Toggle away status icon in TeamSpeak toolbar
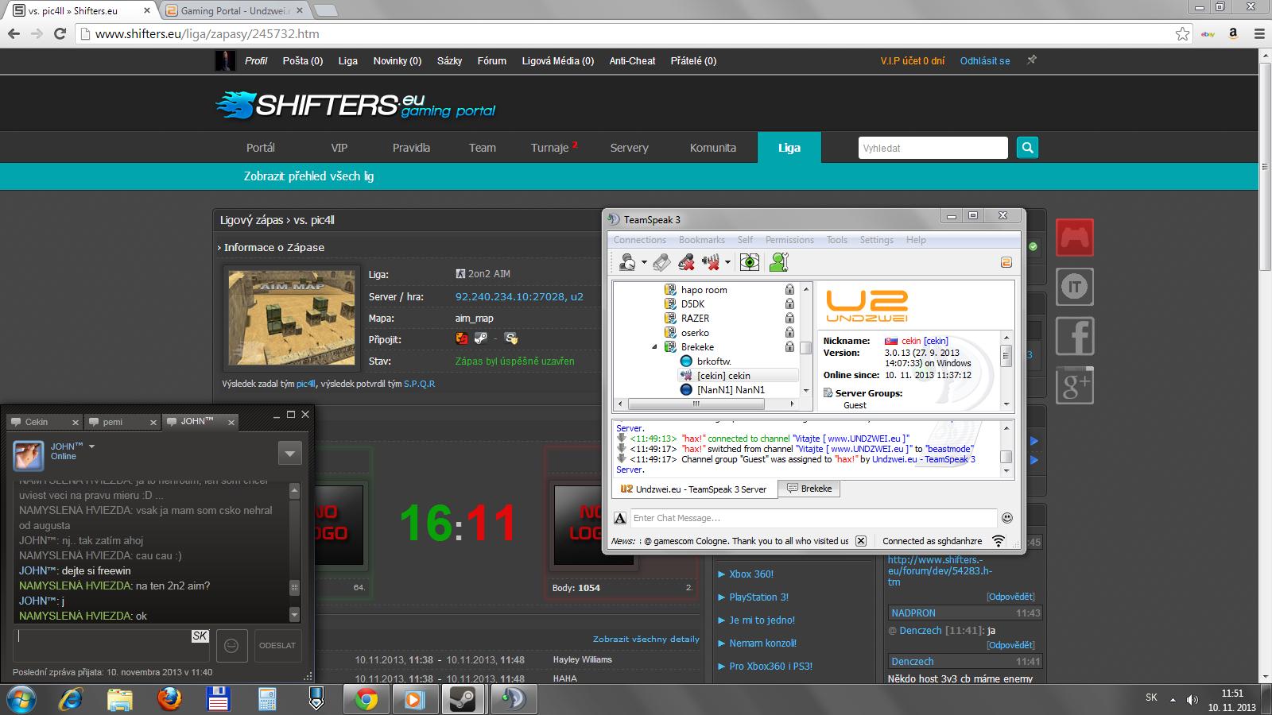This screenshot has height=715, width=1272. 628,262
